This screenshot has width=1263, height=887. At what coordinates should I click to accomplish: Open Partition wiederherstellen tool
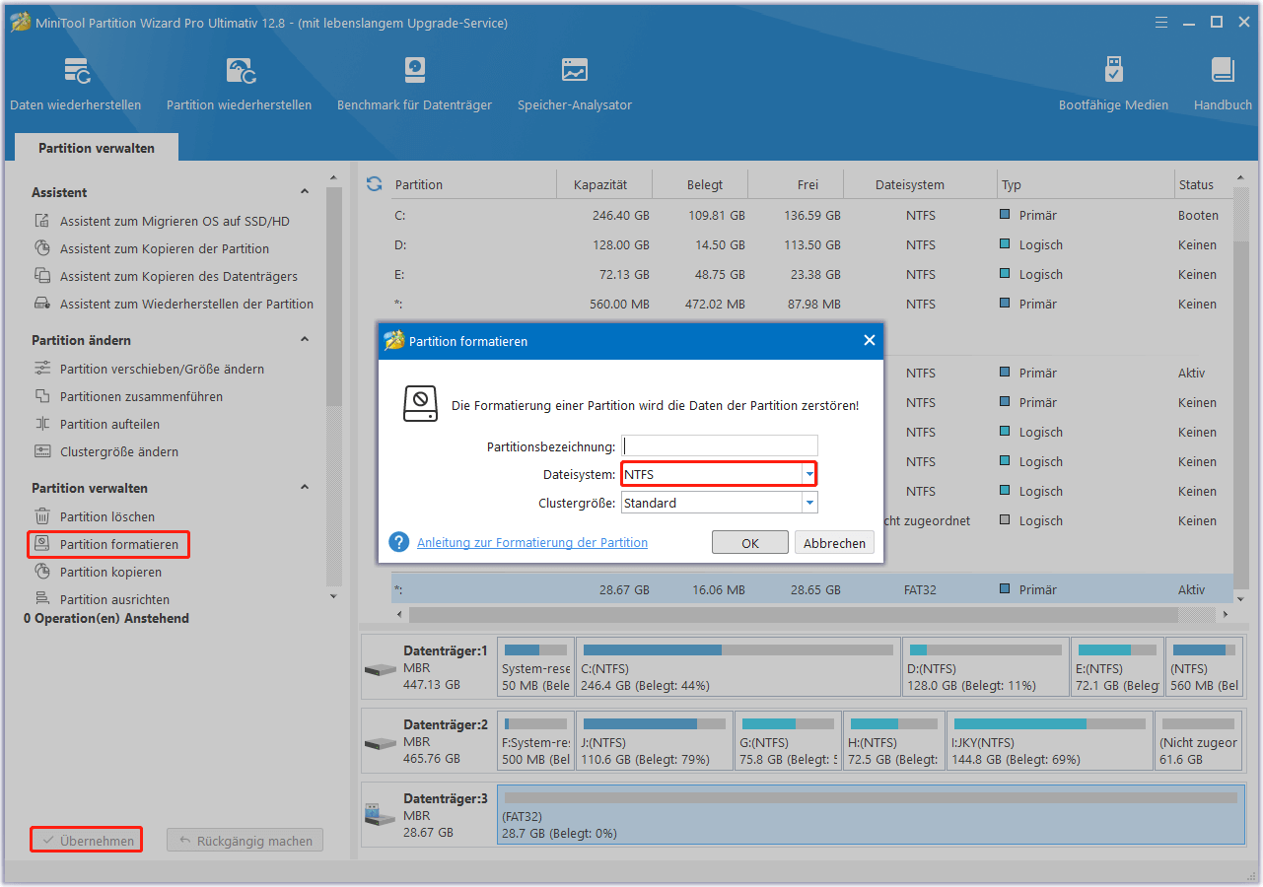(239, 85)
